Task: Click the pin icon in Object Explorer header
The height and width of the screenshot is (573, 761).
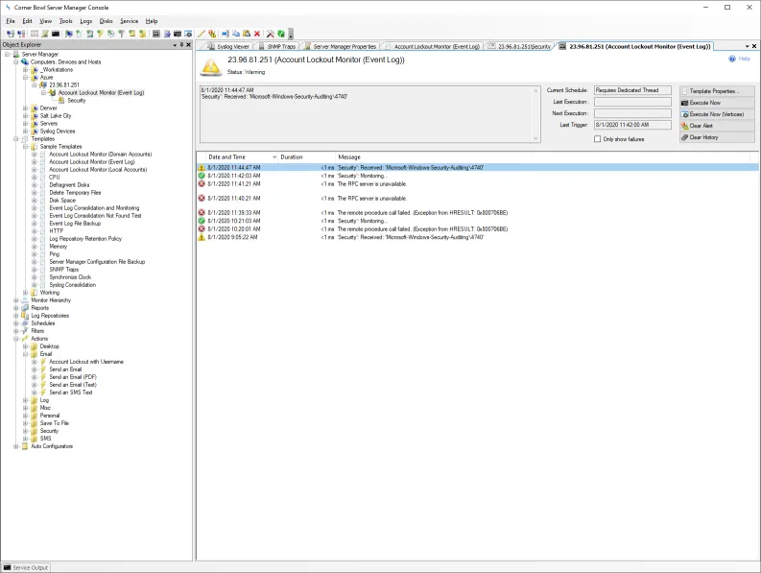Action: pos(181,45)
